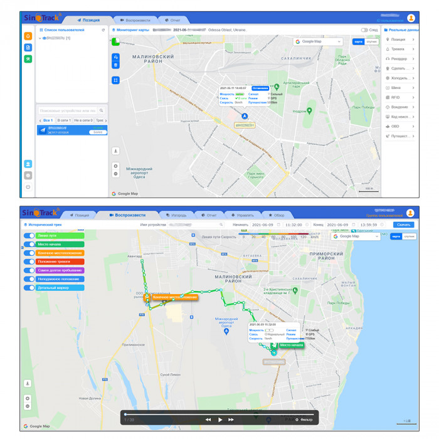Image resolution: width=439 pixels, height=439 pixels.
Task: Switch playback map to спутник view
Action: (410, 236)
